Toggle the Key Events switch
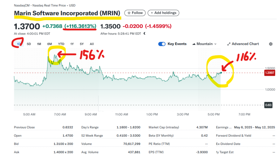Image resolution: width=278 pixels, height=155 pixels. pos(162,44)
